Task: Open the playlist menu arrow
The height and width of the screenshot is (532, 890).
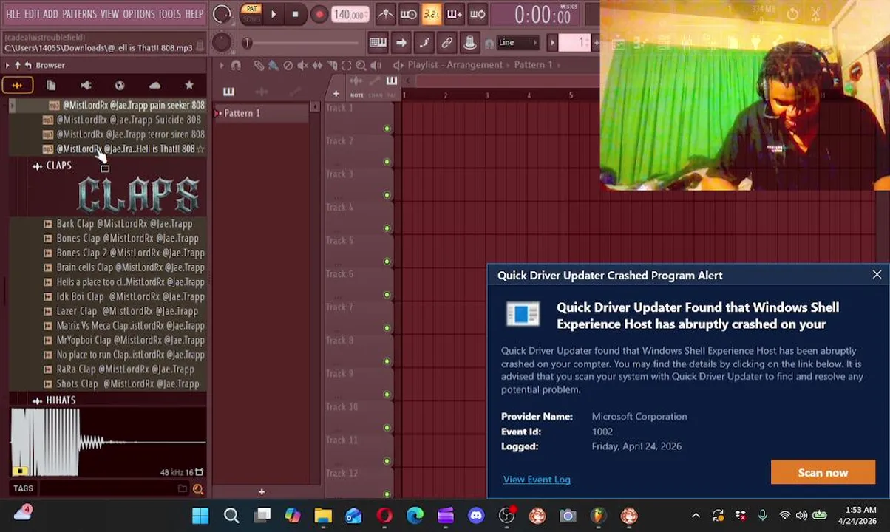Action: (x=221, y=65)
